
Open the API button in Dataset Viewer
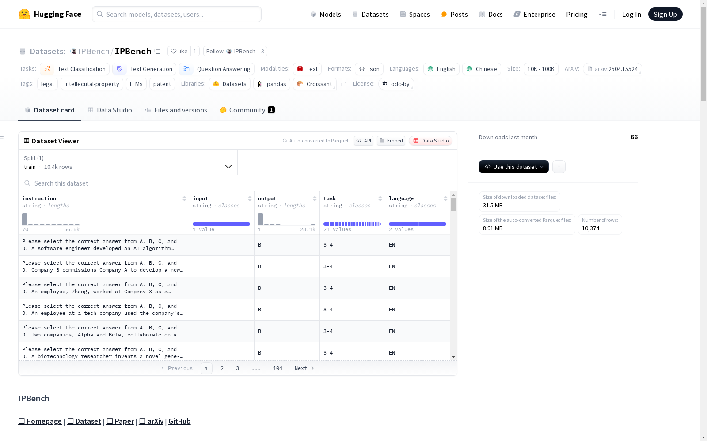coord(364,141)
